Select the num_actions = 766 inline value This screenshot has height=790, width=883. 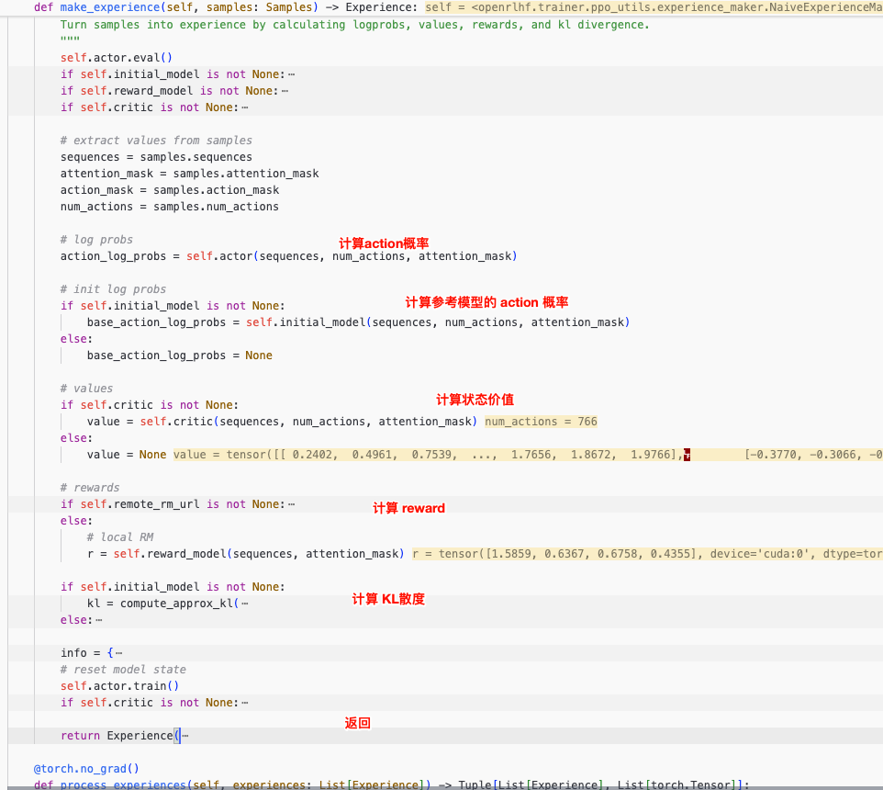click(540, 421)
